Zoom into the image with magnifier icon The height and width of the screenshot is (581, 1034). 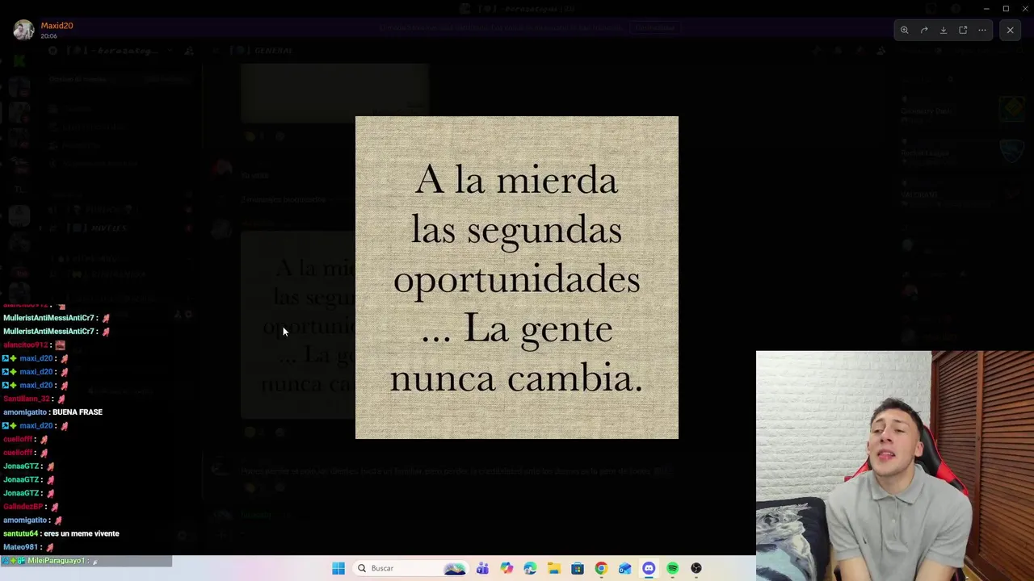point(905,30)
